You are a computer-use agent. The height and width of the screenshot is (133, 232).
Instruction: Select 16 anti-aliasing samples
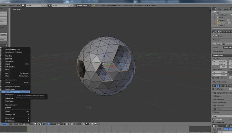225,86
